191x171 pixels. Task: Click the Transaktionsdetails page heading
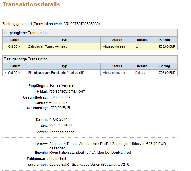(x=31, y=4)
